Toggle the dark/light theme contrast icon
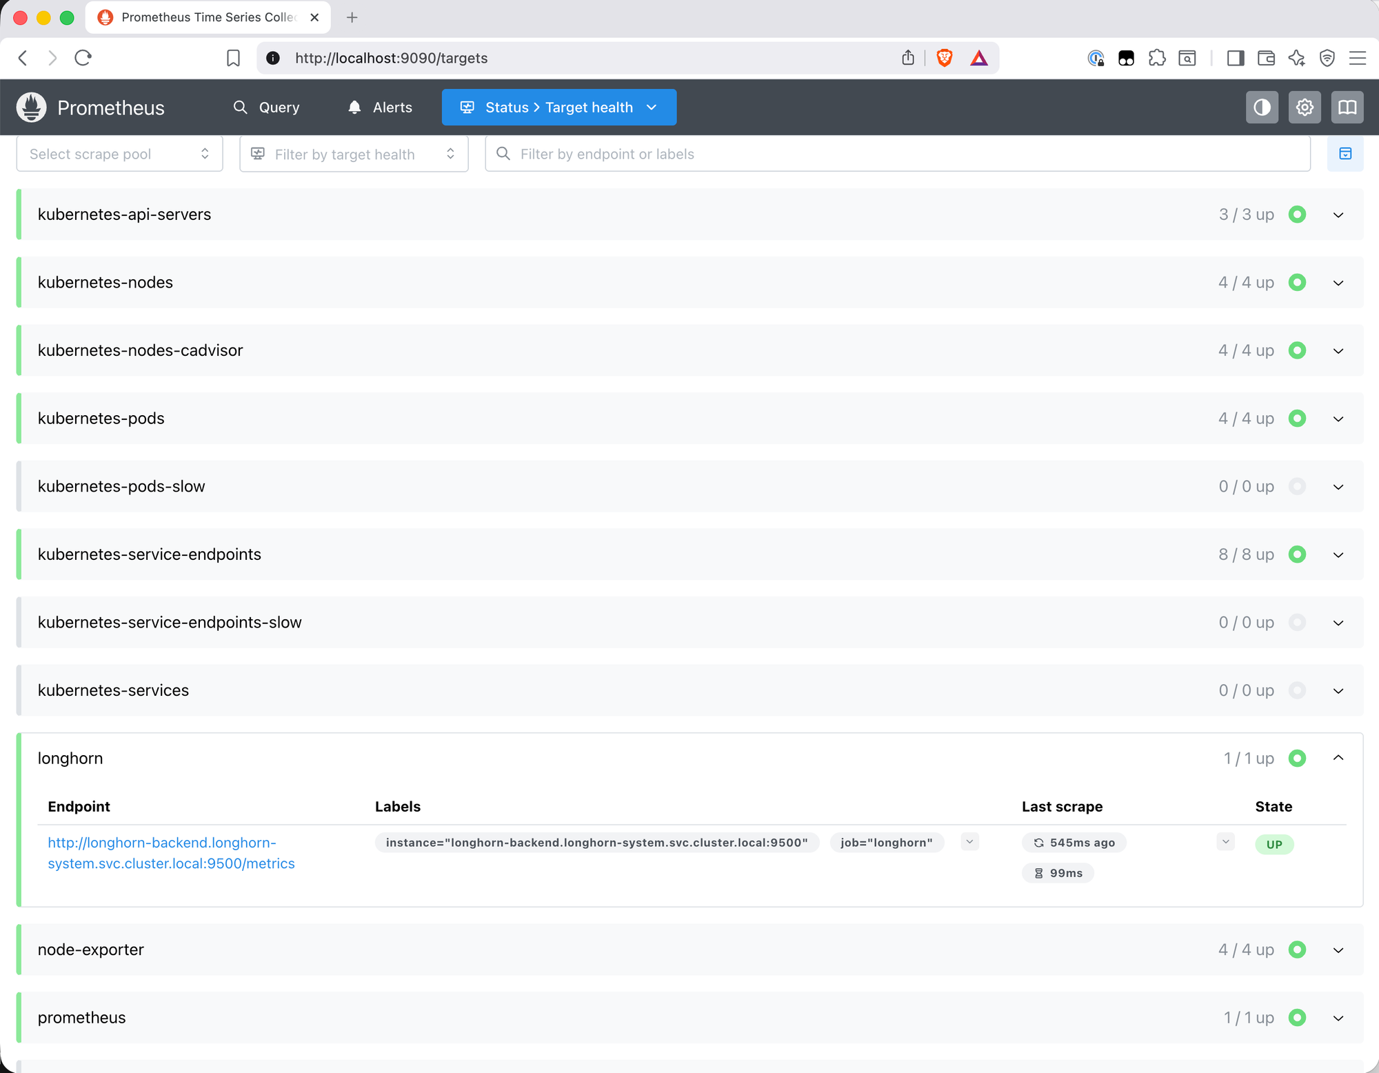This screenshot has height=1073, width=1379. pyautogui.click(x=1262, y=107)
